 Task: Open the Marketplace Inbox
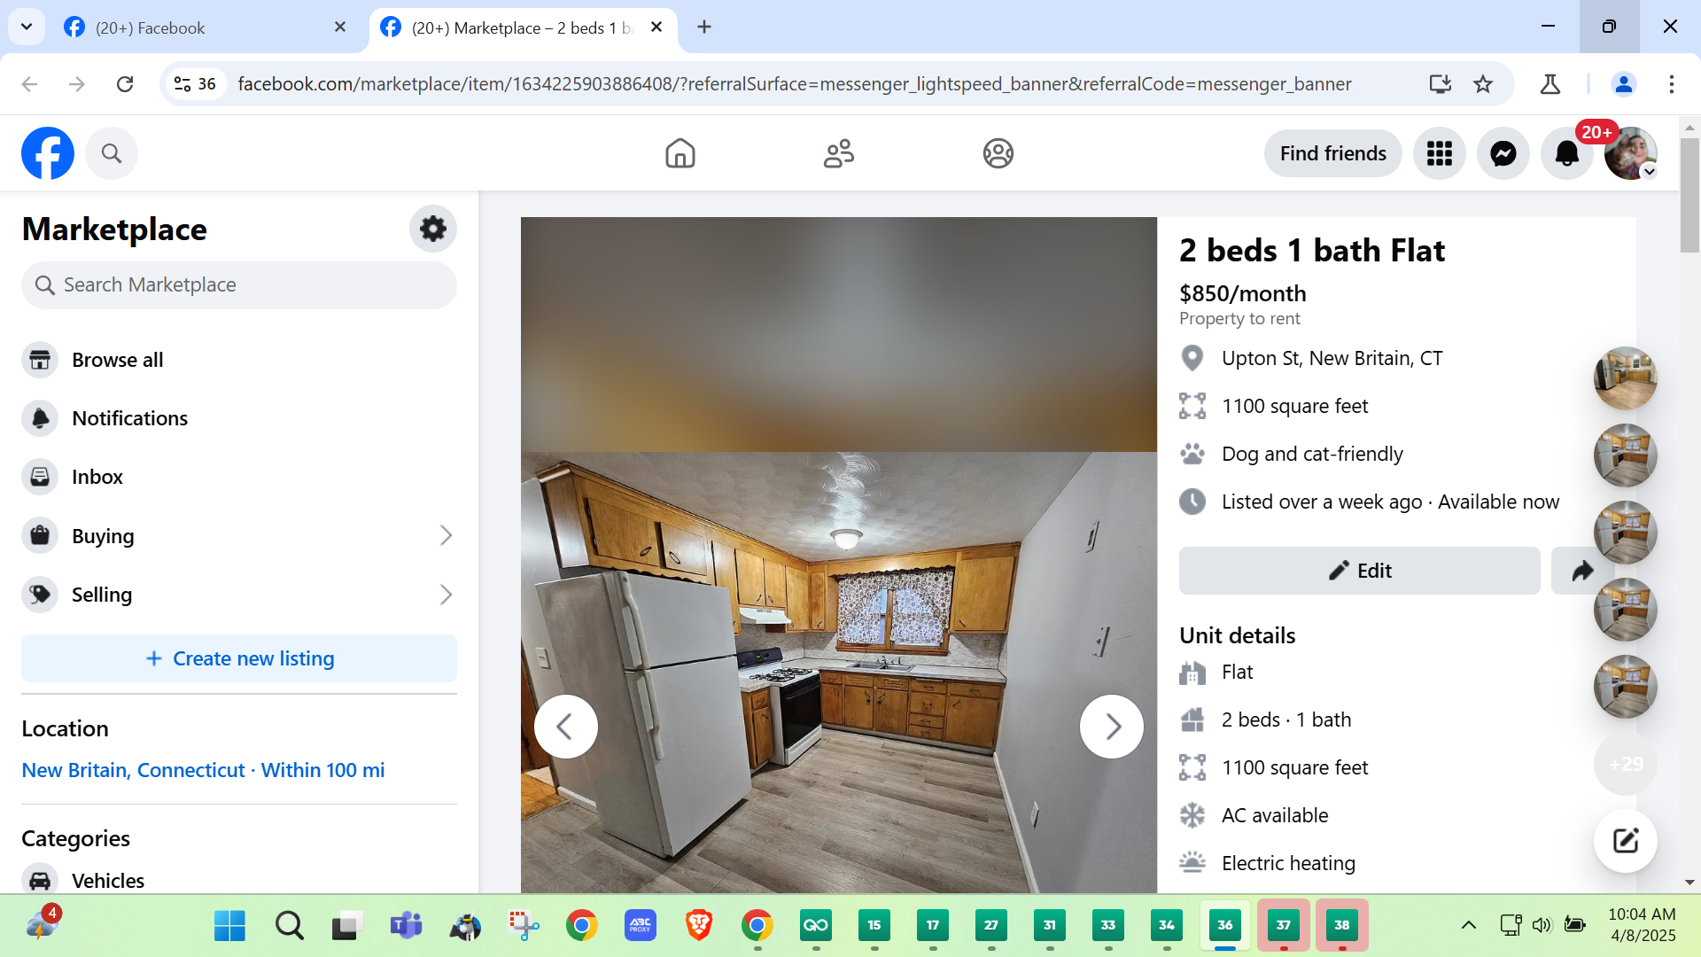point(97,477)
